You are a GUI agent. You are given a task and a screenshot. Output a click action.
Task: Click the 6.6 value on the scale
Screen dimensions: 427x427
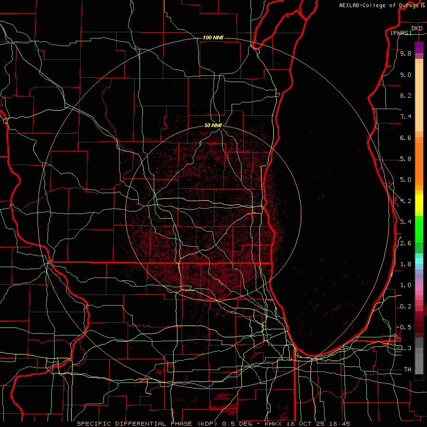pyautogui.click(x=406, y=138)
